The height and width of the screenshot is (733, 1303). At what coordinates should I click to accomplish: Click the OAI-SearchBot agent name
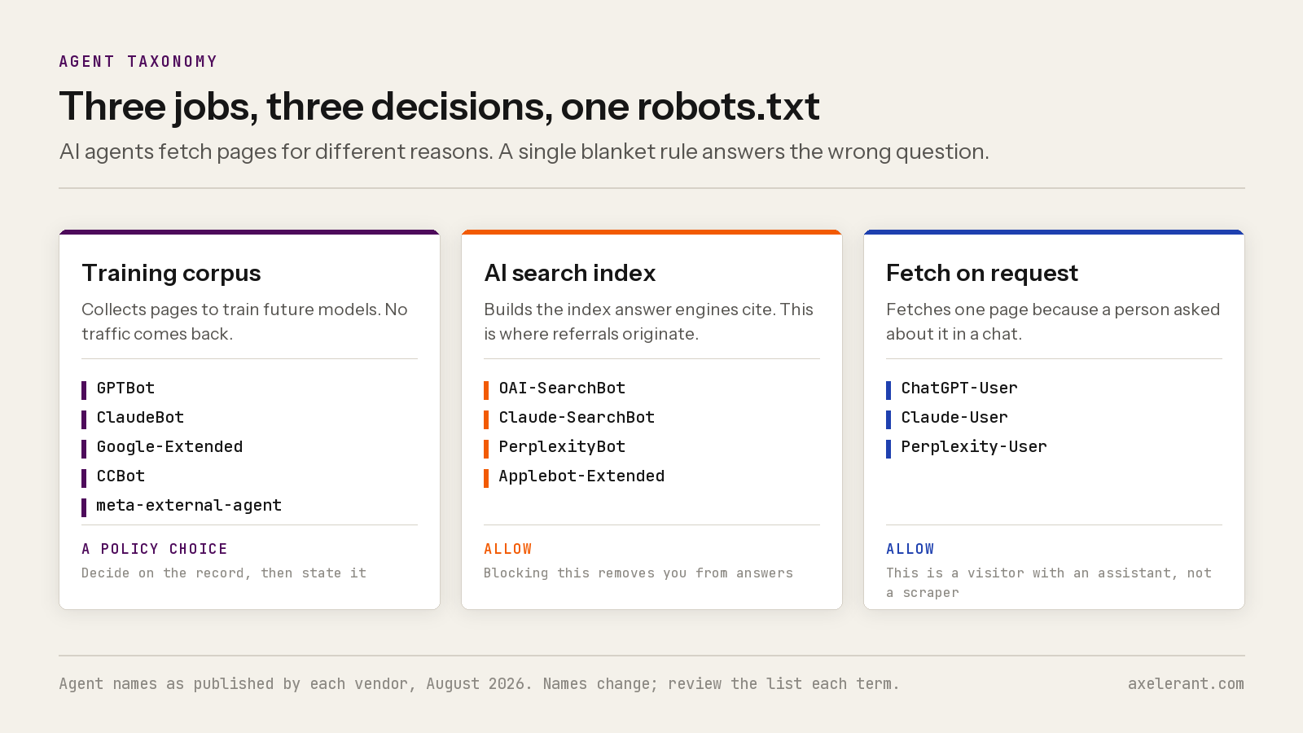(x=562, y=388)
